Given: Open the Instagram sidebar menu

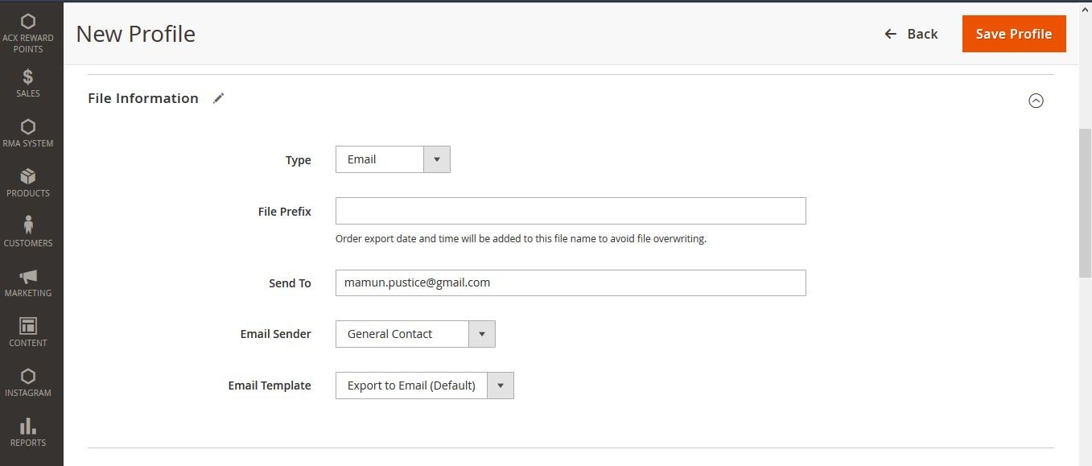Looking at the screenshot, I should (28, 383).
